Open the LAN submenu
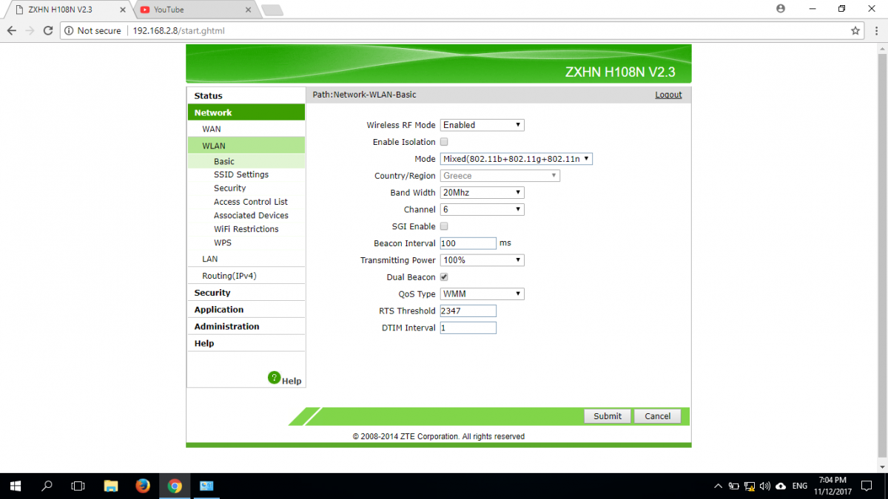The height and width of the screenshot is (499, 888). (x=246, y=259)
